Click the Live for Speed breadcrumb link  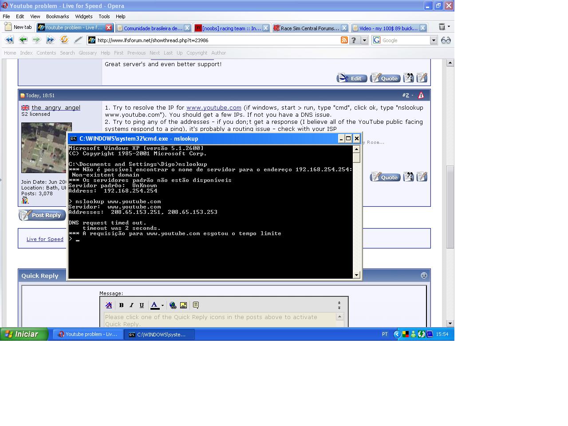pos(45,239)
